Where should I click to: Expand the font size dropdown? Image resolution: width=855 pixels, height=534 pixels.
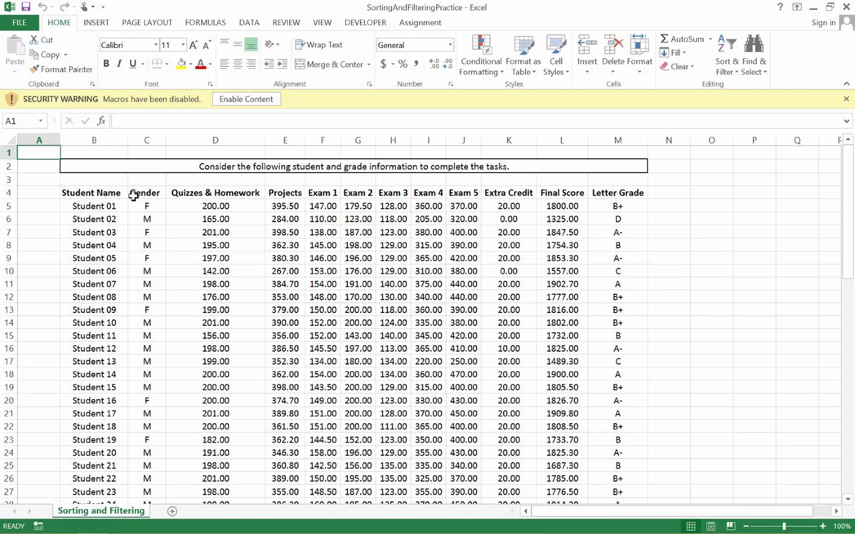183,45
